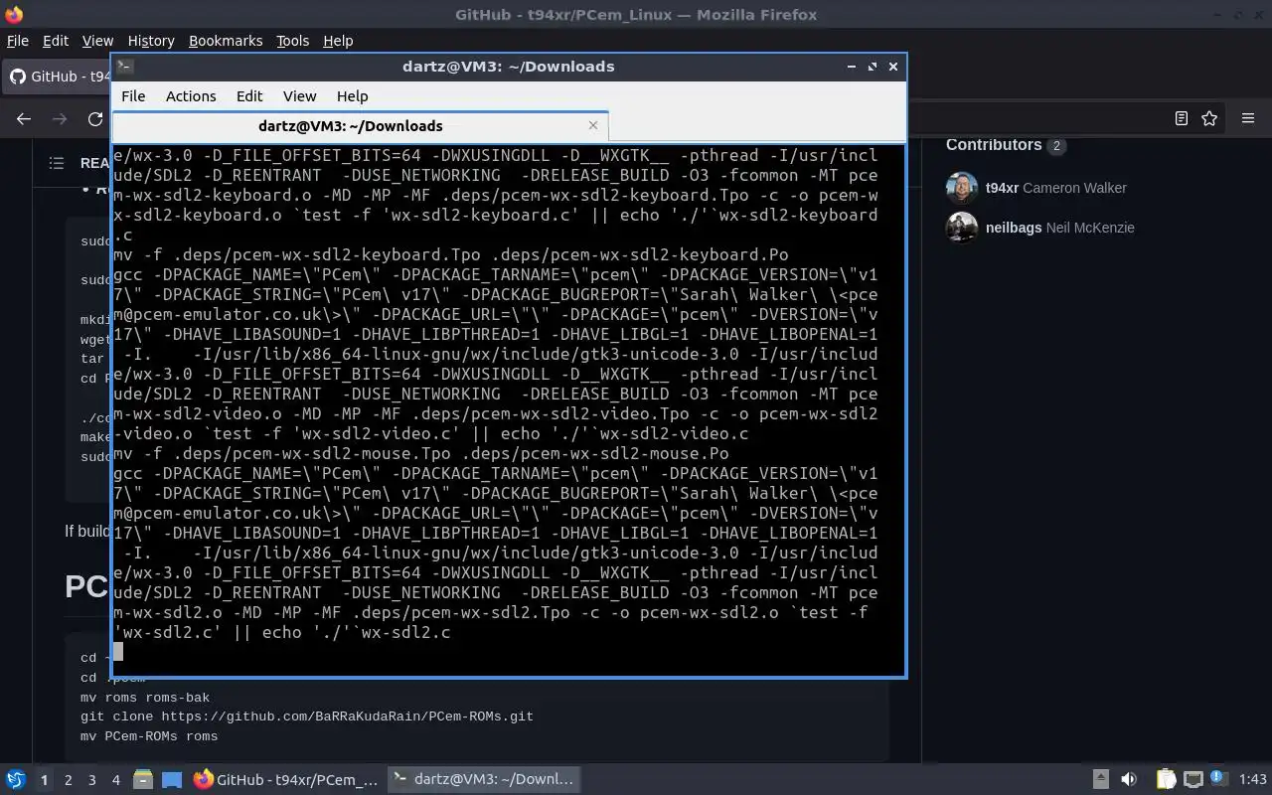1272x795 pixels.
Task: Open Firefox Tools menu
Action: coord(292,41)
